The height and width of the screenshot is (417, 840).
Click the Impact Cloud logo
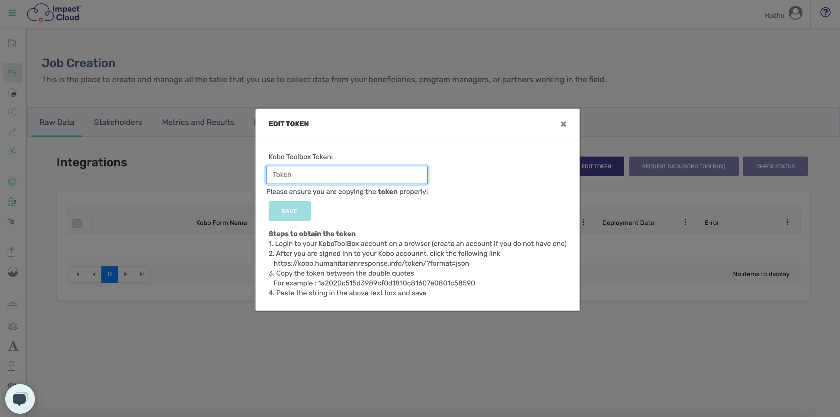tap(54, 13)
